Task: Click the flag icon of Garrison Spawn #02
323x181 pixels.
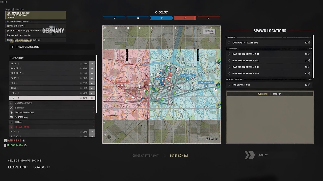Action: click(229, 61)
